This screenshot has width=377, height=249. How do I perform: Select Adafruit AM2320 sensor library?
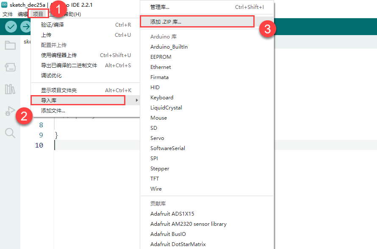pos(188,224)
